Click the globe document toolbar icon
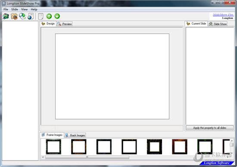Image resolution: width=237 pixels, height=167 pixels. 31,16
